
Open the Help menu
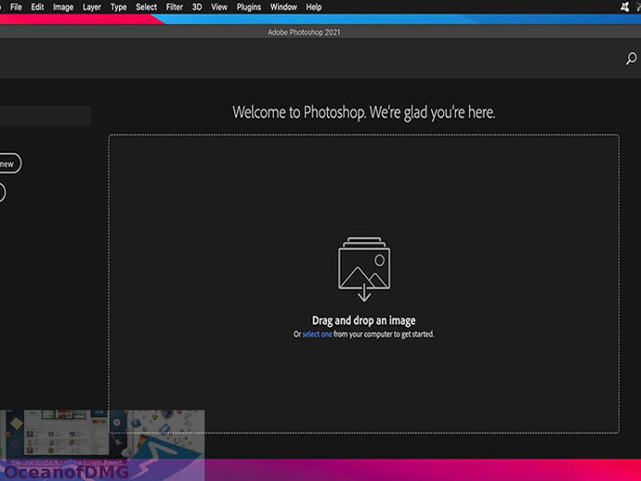click(x=314, y=6)
